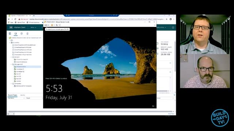
Task: Enter full screen in VMRC toolbar
Action: click(x=60, y=25)
